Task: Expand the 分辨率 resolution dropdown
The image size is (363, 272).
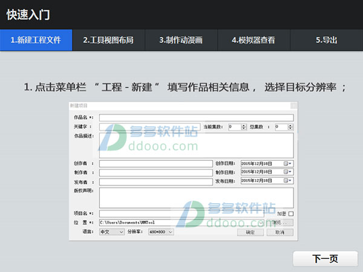Action: pos(160,232)
